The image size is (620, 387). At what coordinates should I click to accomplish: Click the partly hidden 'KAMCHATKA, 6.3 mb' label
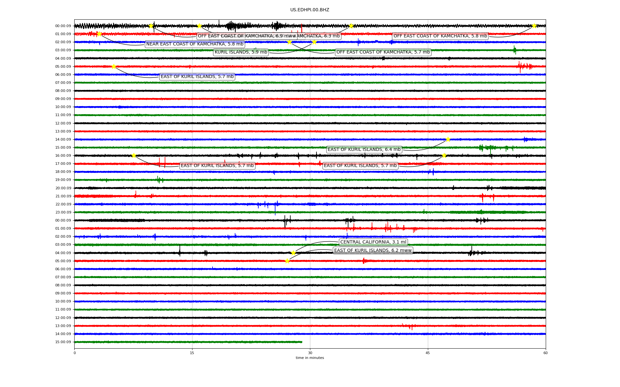318,36
